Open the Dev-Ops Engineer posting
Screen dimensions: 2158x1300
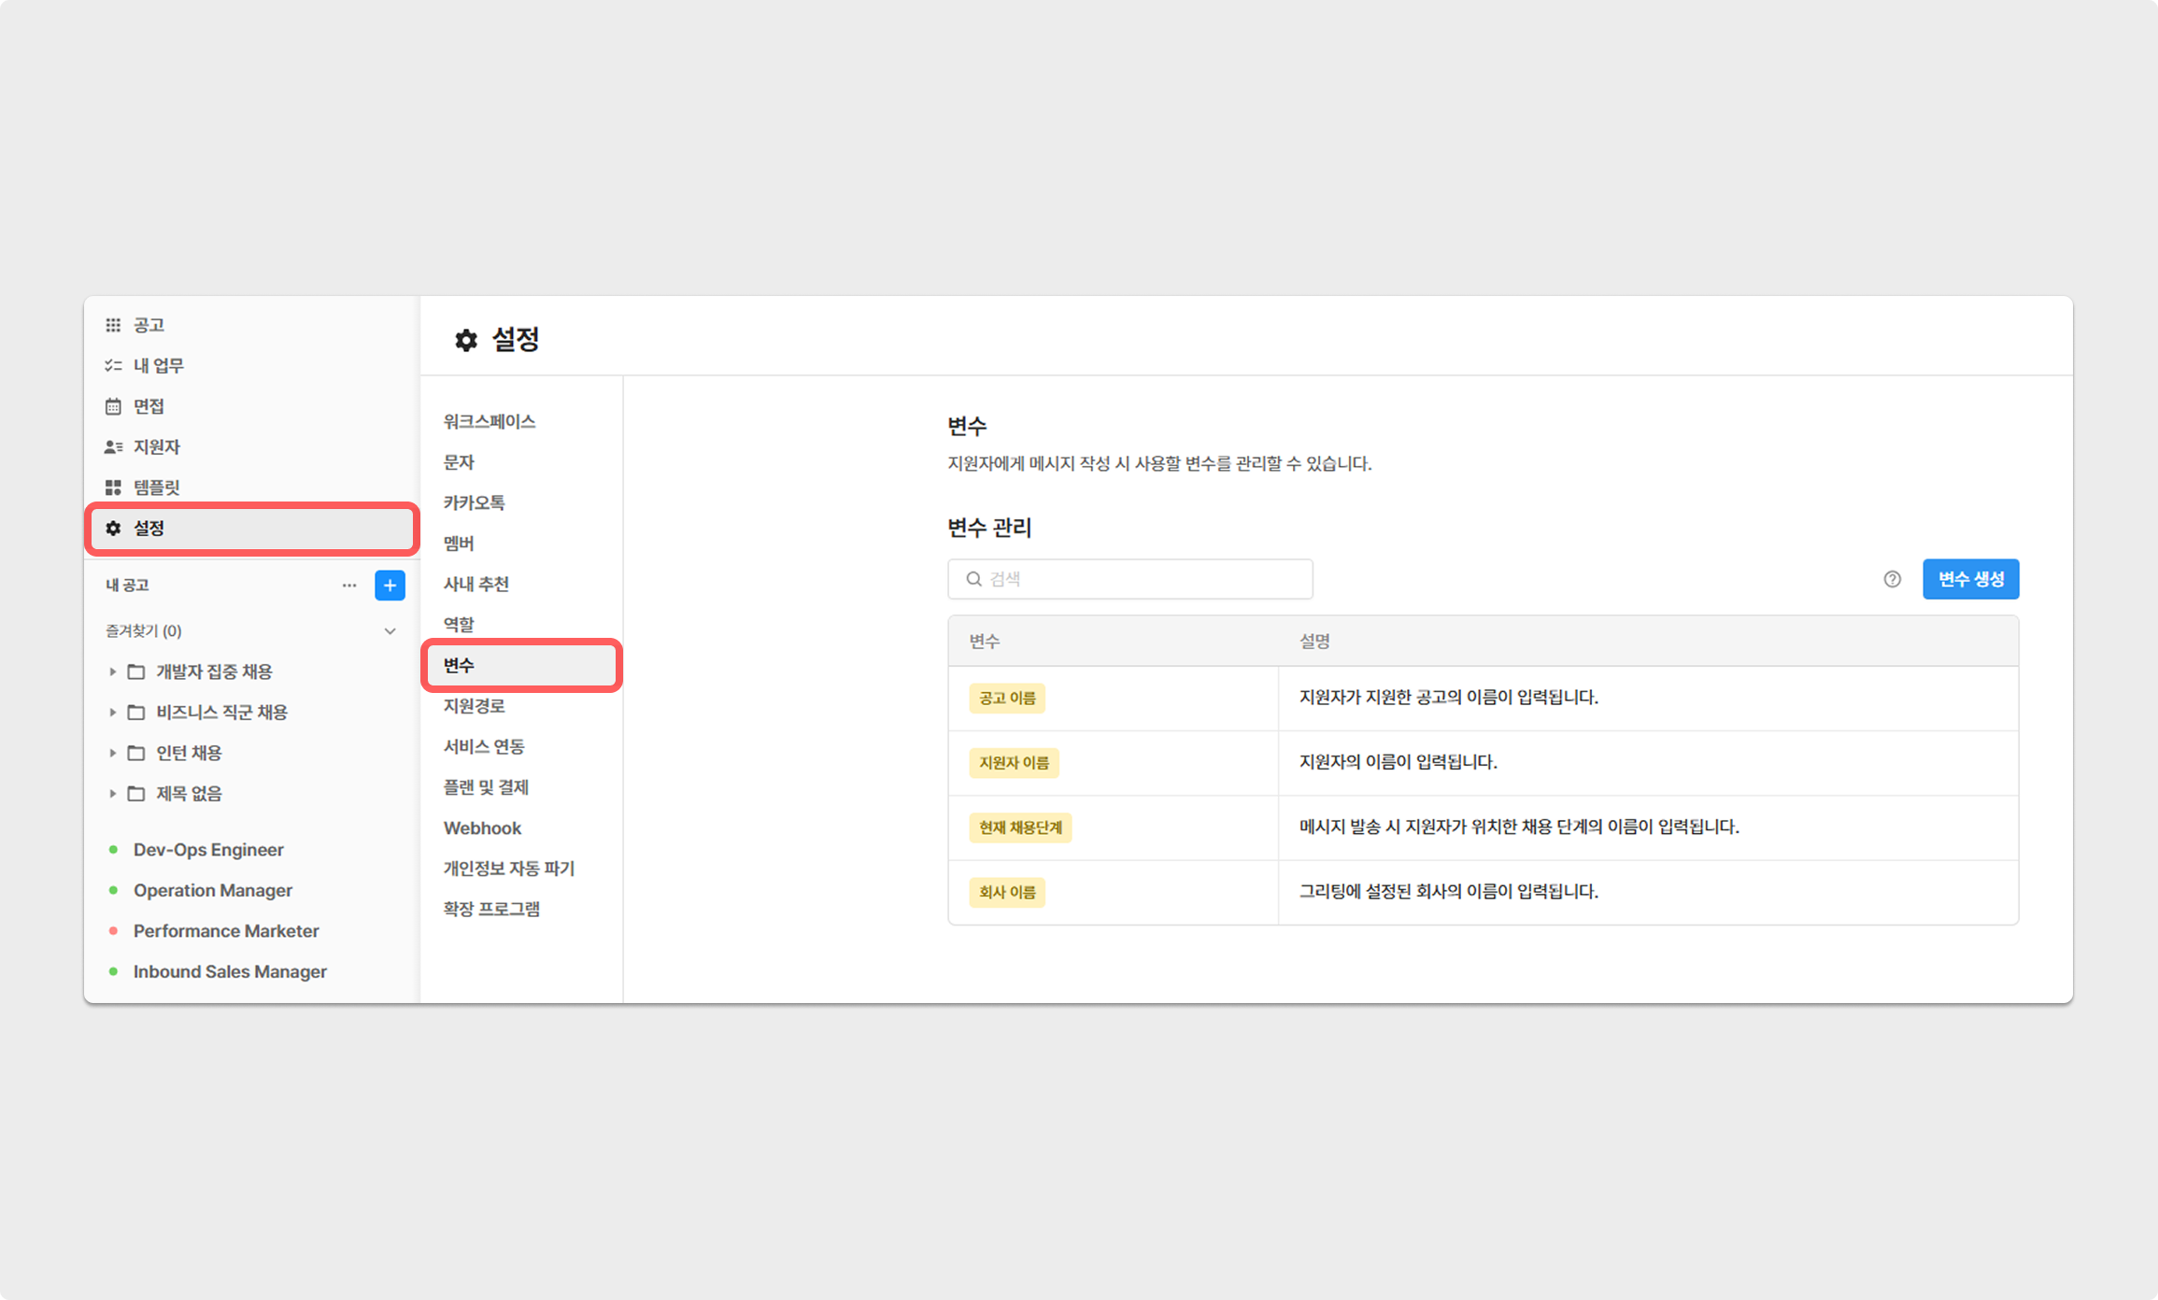208,850
